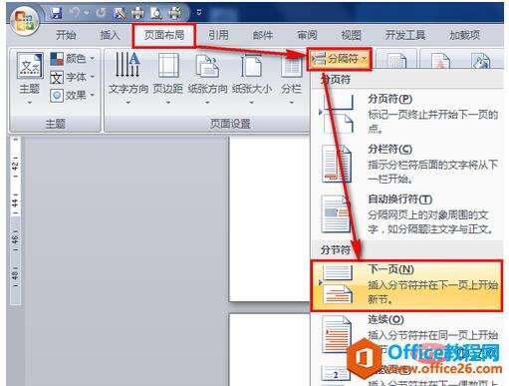This screenshot has width=509, height=386.
Task: Open the 文字方向 text direction menu
Action: point(128,78)
